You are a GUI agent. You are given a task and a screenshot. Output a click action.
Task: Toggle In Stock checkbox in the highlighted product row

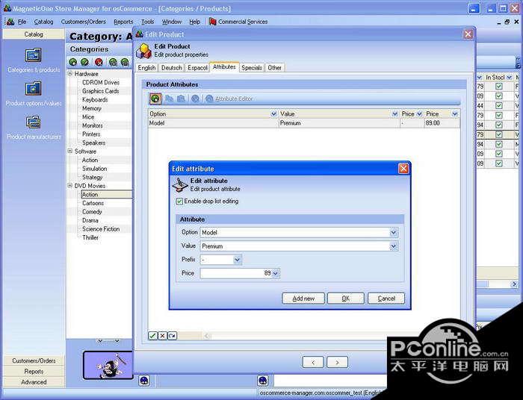click(x=498, y=134)
